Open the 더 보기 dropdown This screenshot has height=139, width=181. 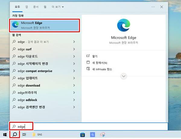pyautogui.click(x=58, y=7)
